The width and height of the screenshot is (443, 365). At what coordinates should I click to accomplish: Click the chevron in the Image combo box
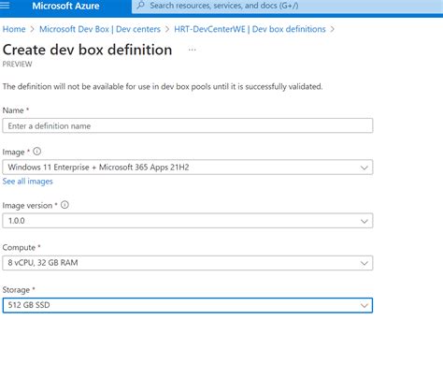click(x=364, y=168)
